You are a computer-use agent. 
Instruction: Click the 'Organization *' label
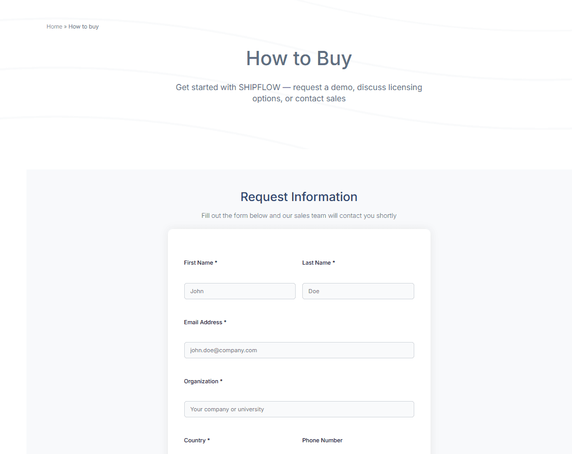click(x=203, y=381)
